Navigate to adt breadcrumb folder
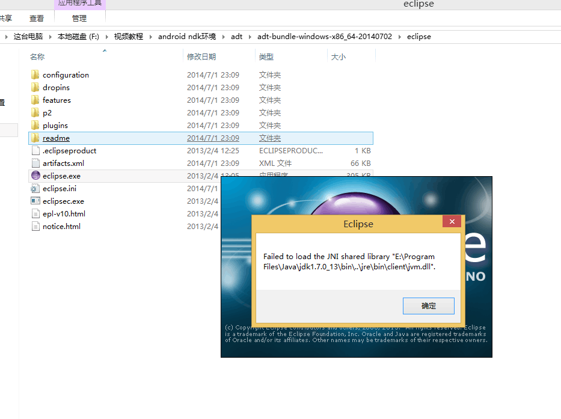The width and height of the screenshot is (561, 419). pyautogui.click(x=236, y=37)
